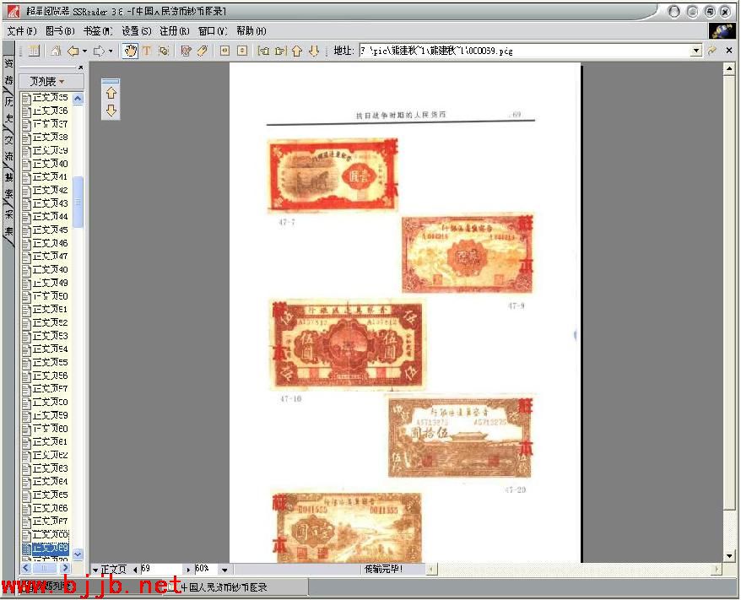Click the globe logo icon
The width and height of the screenshot is (741, 600).
pos(722,31)
